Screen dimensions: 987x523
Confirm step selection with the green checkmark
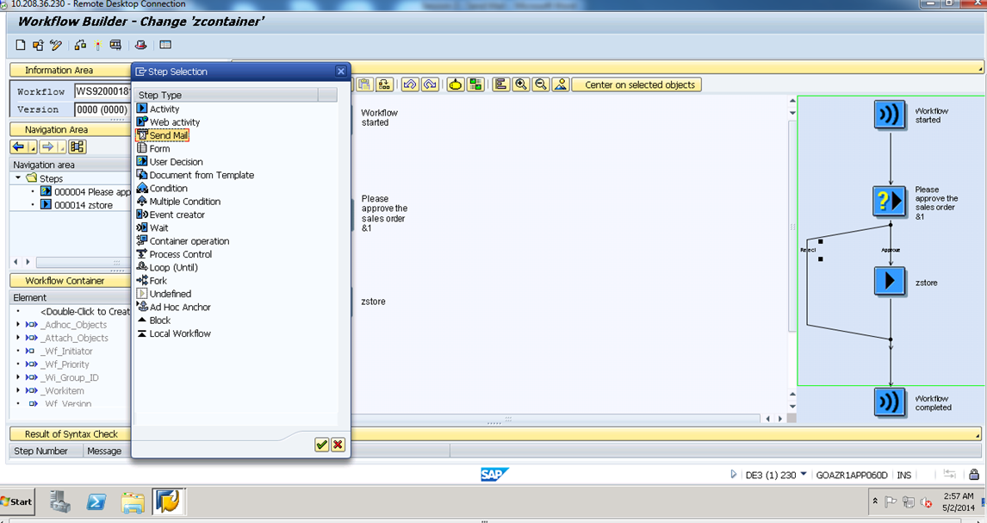[321, 445]
